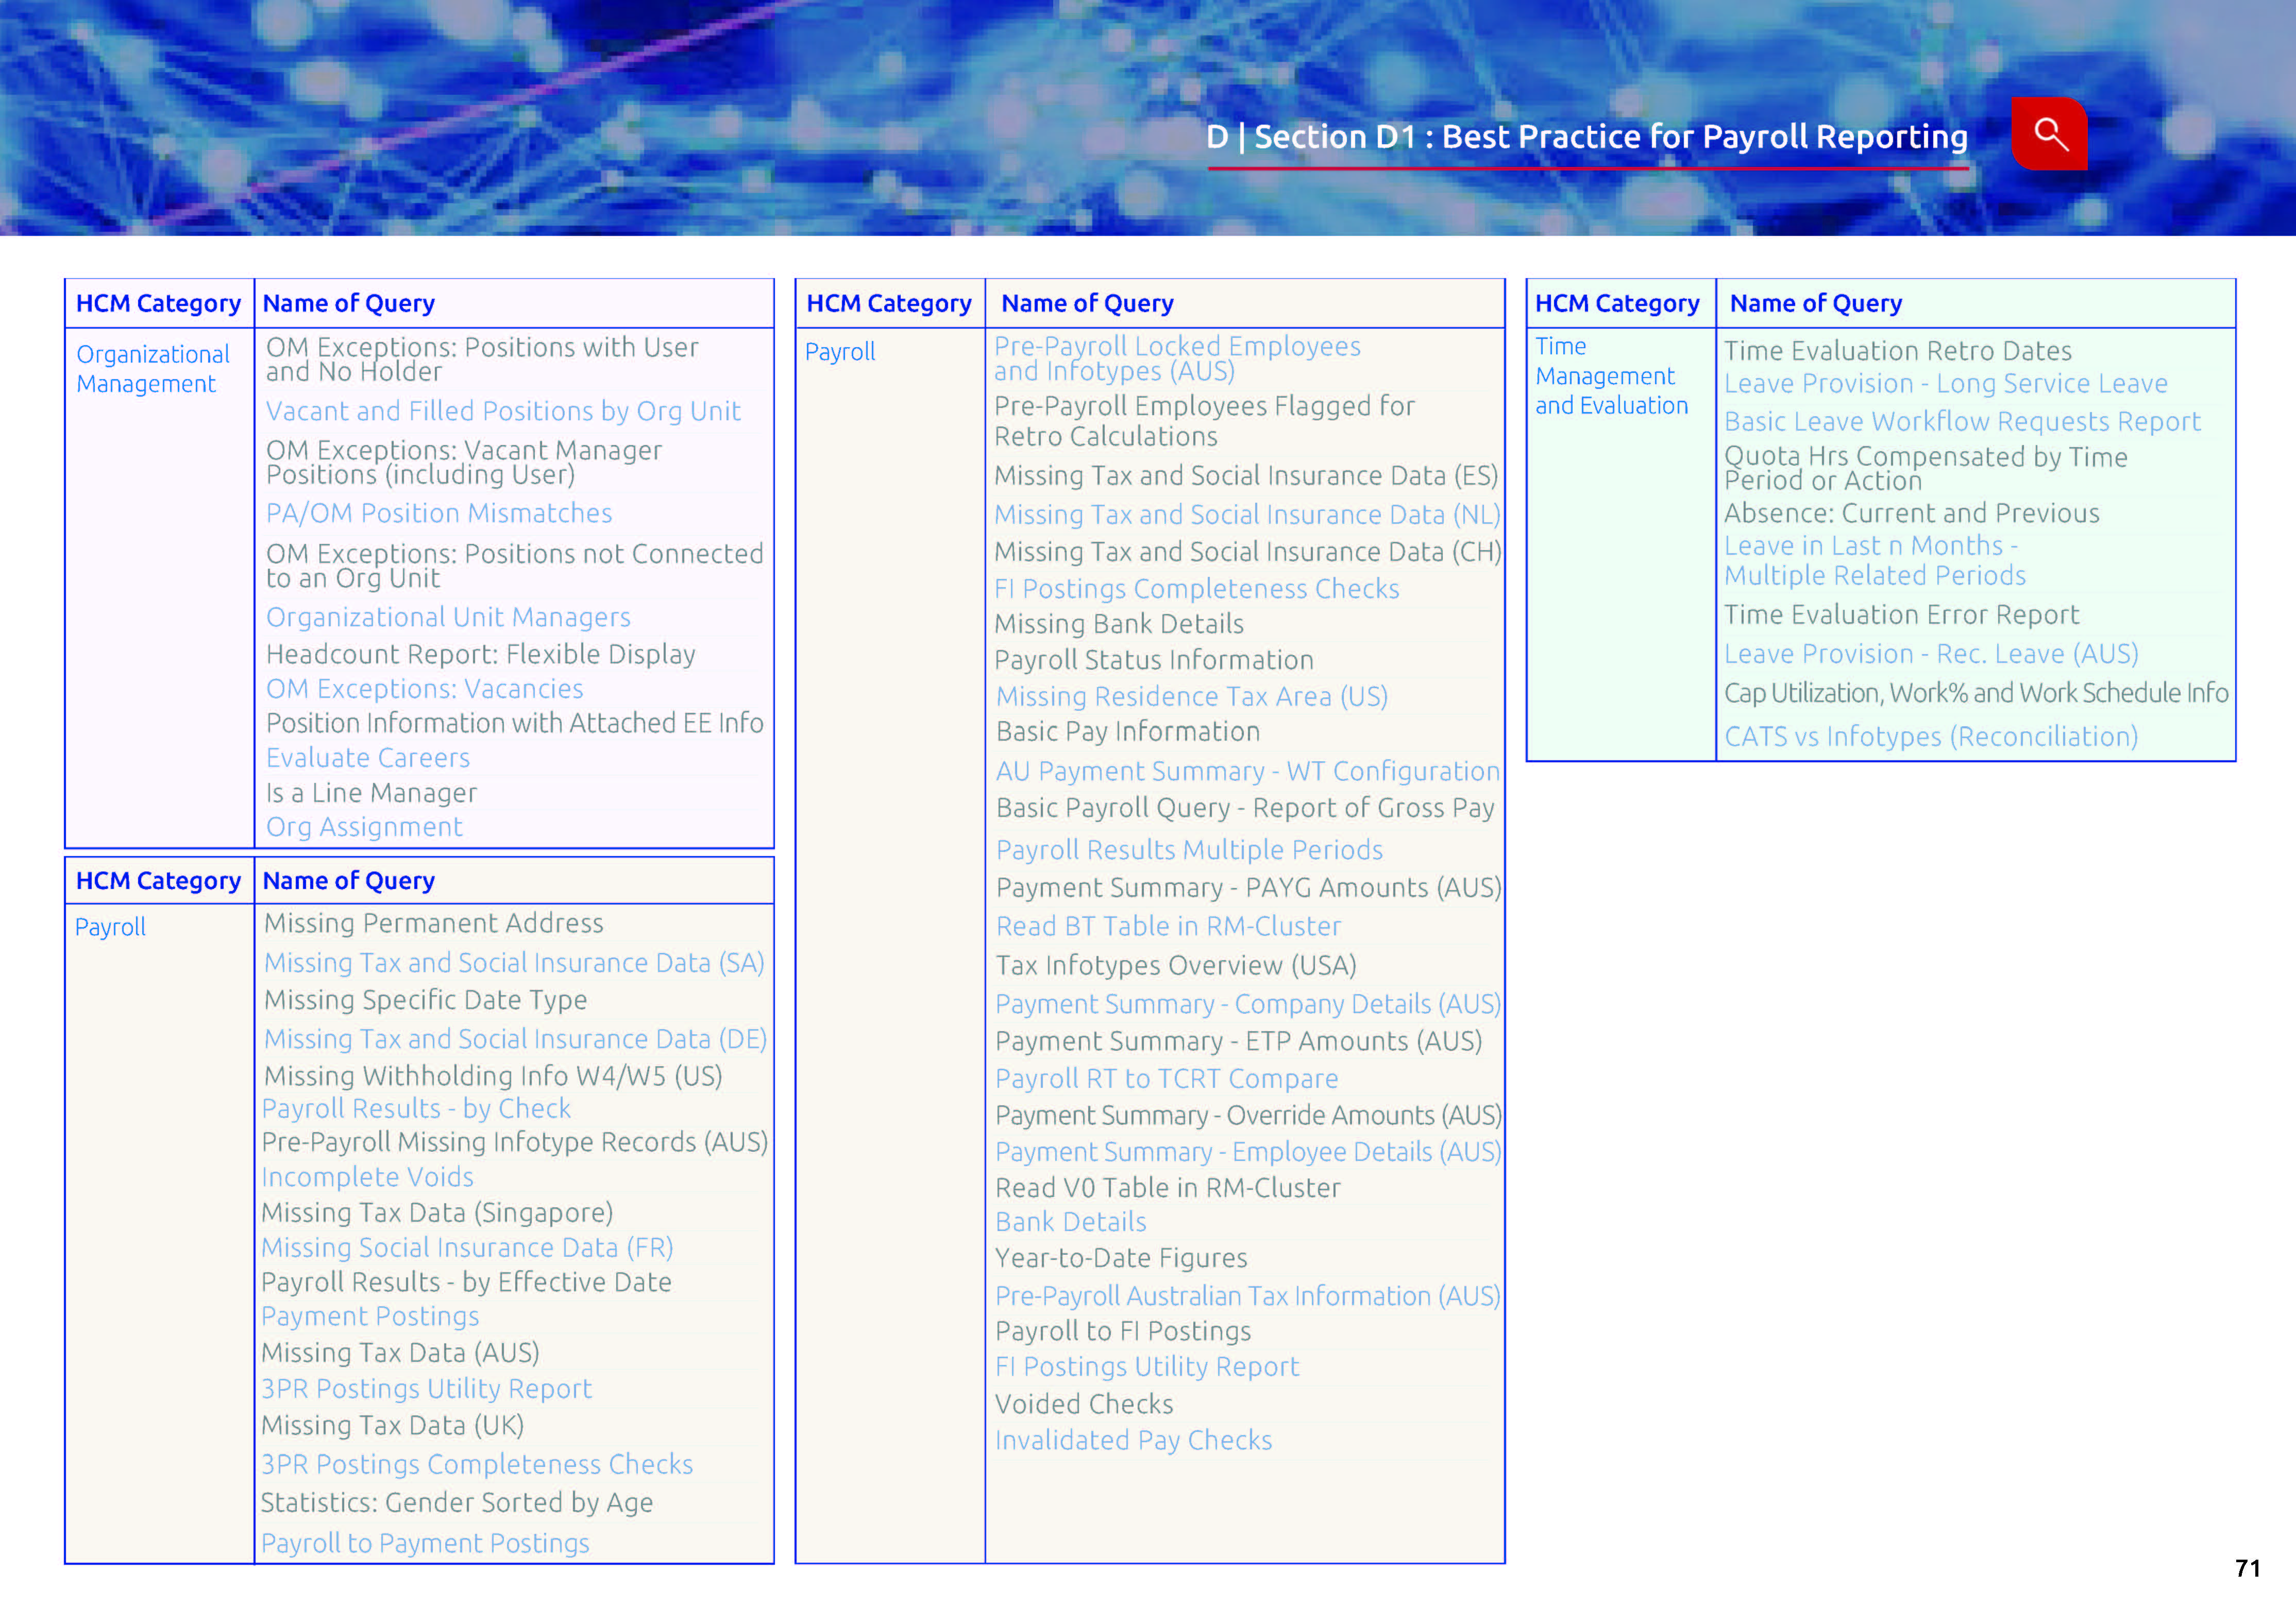The height and width of the screenshot is (1623, 2296).
Task: Select 'Read BT Table in RM-Cluster'
Action: point(1168,927)
